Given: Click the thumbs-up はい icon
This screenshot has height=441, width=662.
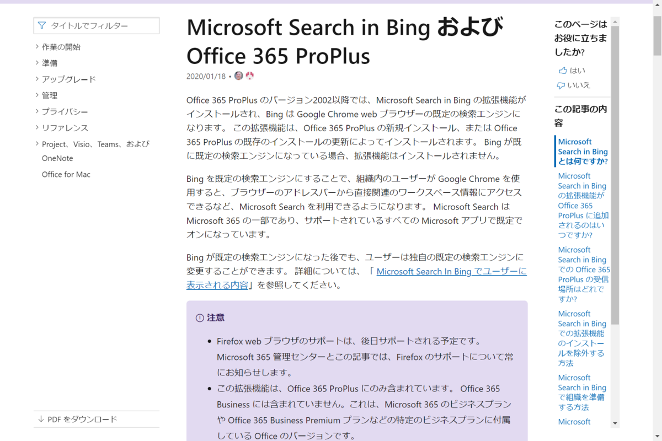Looking at the screenshot, I should 562,71.
